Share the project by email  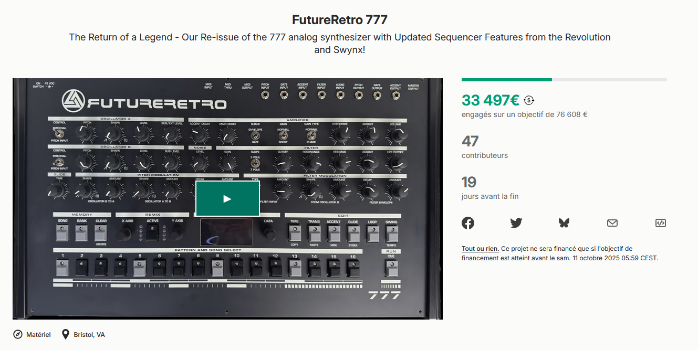612,223
